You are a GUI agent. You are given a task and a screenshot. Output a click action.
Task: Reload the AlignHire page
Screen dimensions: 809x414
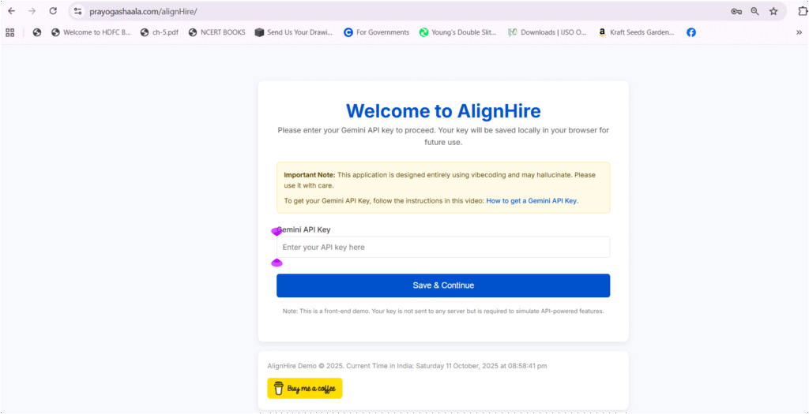point(53,11)
